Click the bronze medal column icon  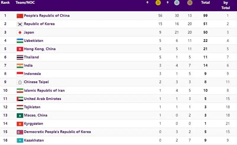(190, 3)
